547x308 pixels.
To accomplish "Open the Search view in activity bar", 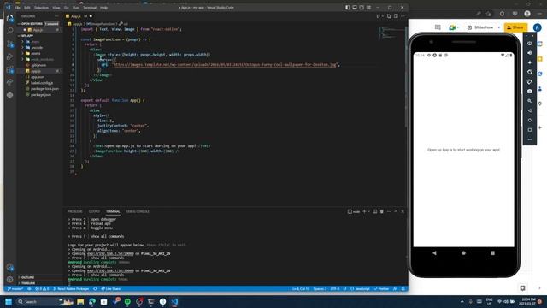I will (x=9, y=31).
